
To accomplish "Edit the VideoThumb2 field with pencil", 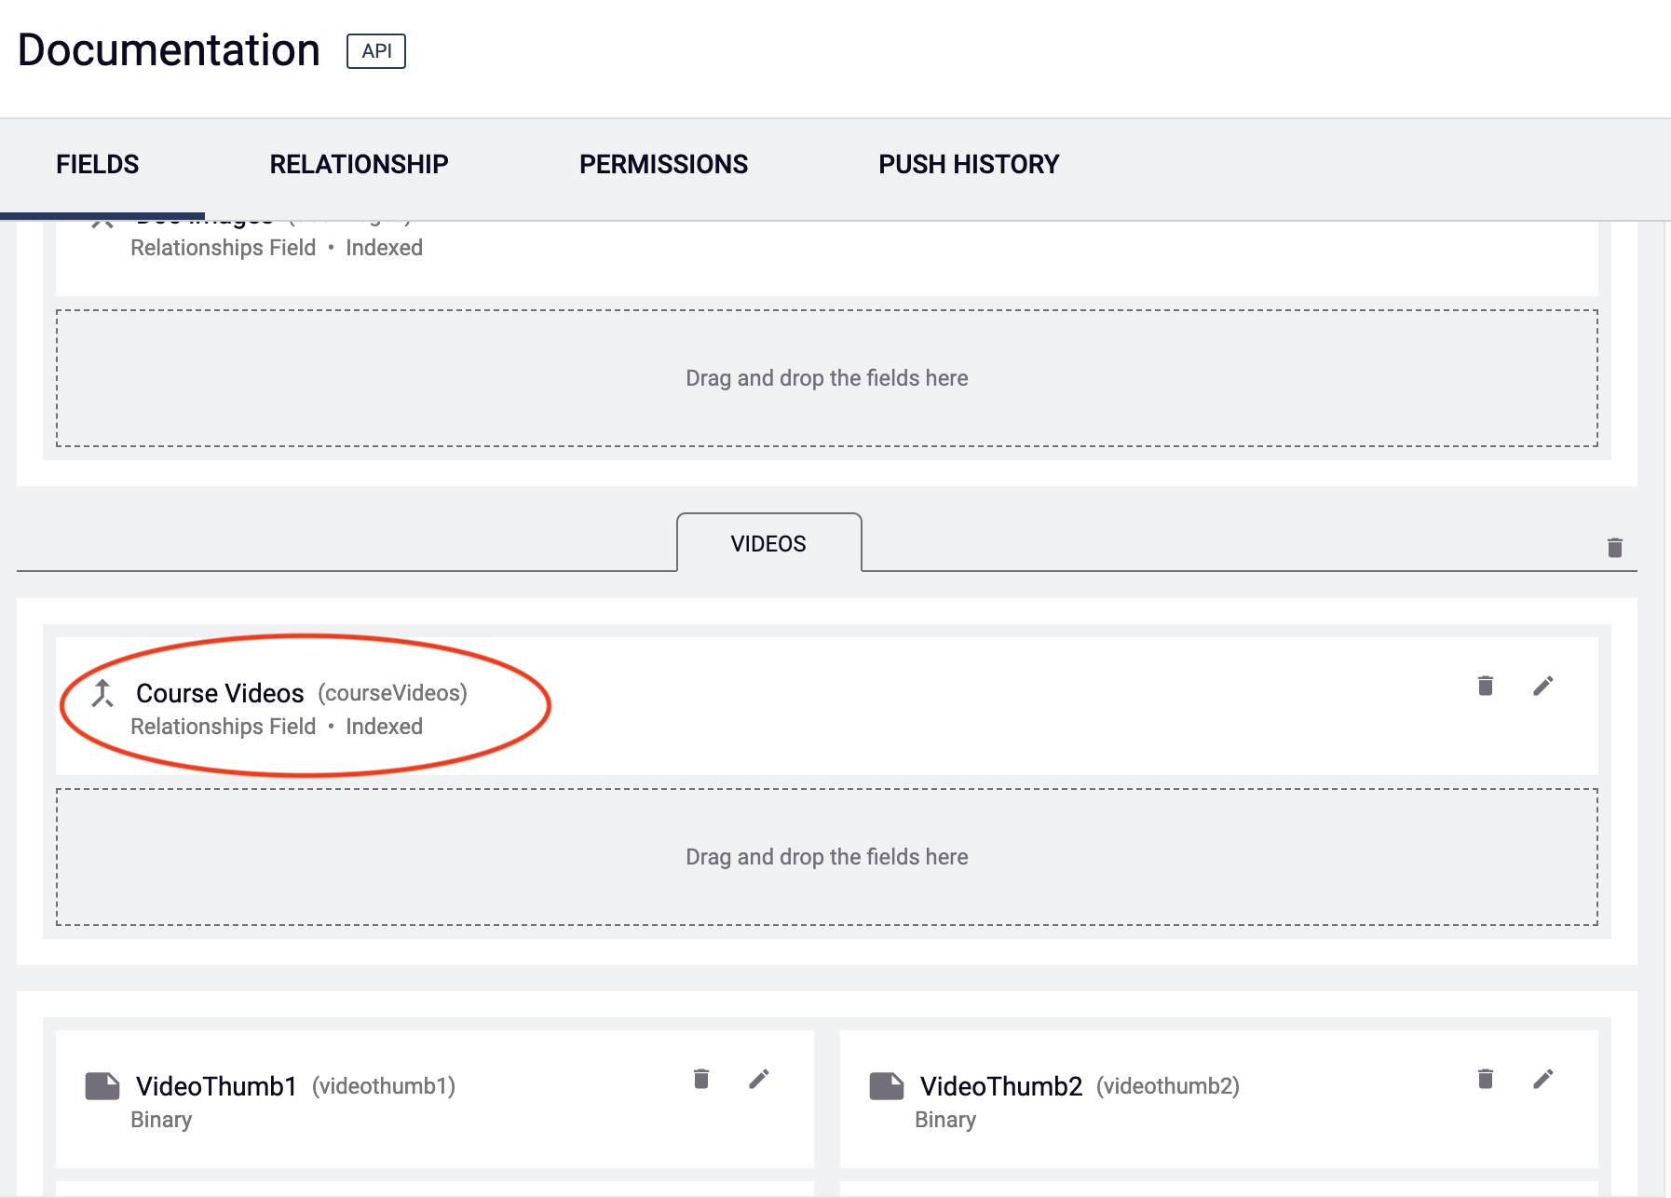I will 1542,1079.
